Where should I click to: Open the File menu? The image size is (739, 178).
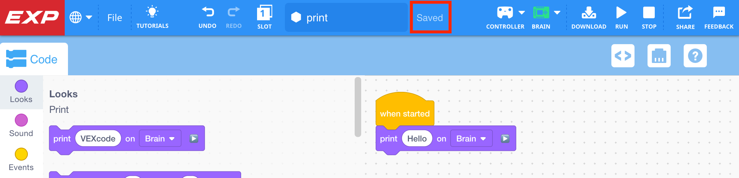(115, 18)
